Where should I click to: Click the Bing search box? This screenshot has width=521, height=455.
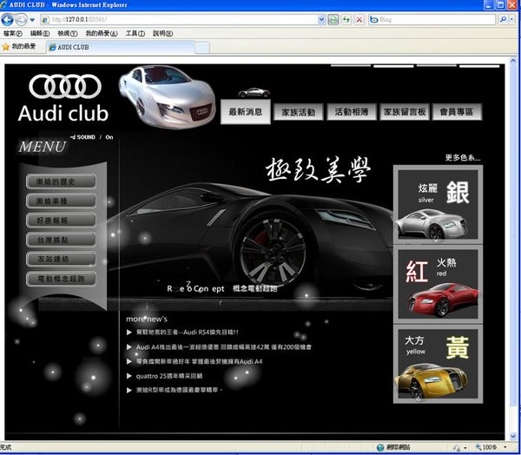432,20
